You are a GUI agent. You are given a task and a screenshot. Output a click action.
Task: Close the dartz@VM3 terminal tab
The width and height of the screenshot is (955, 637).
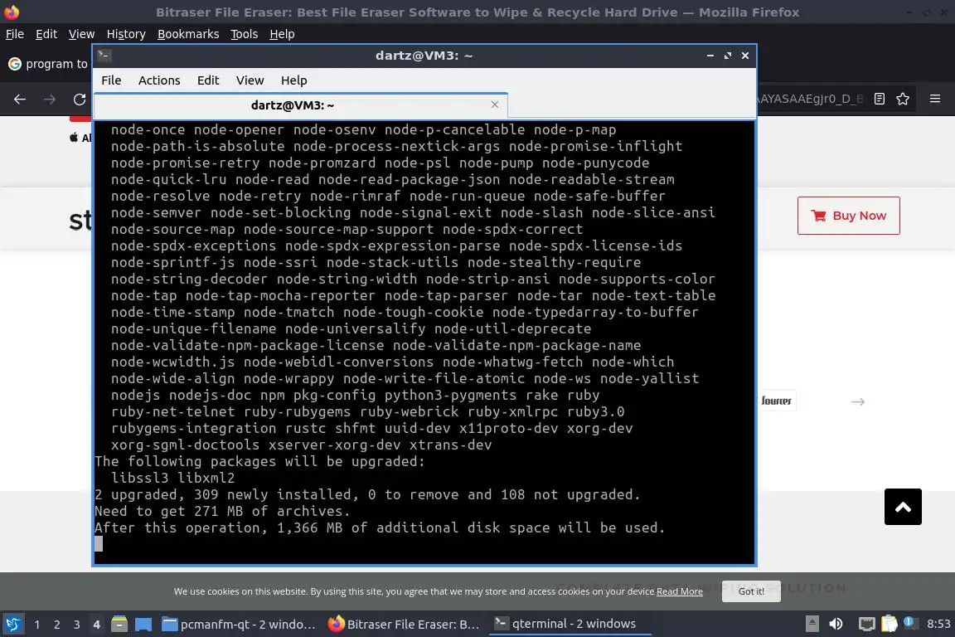[x=495, y=105]
